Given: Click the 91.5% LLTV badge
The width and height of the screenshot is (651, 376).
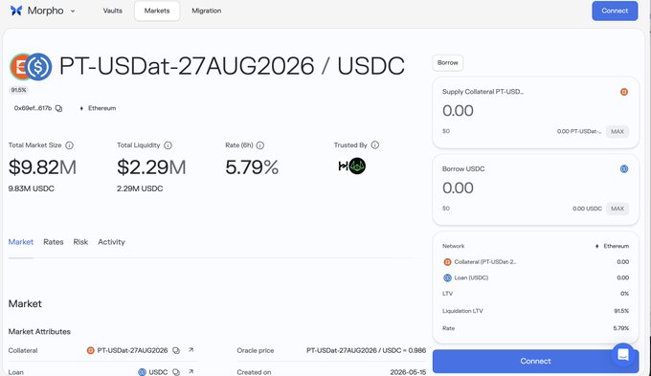Looking at the screenshot, I should pos(19,90).
